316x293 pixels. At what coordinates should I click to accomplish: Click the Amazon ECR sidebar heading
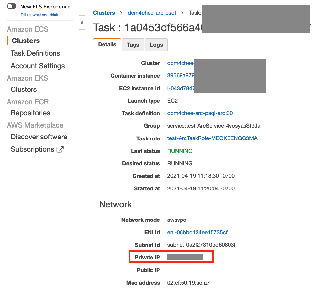(28, 102)
